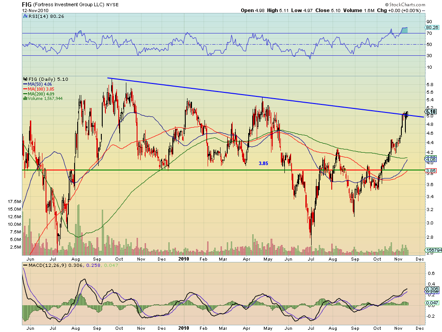This screenshot has height=332, width=442.
Task: Select the MA(200) 4.09 legend entry
Action: click(x=38, y=94)
